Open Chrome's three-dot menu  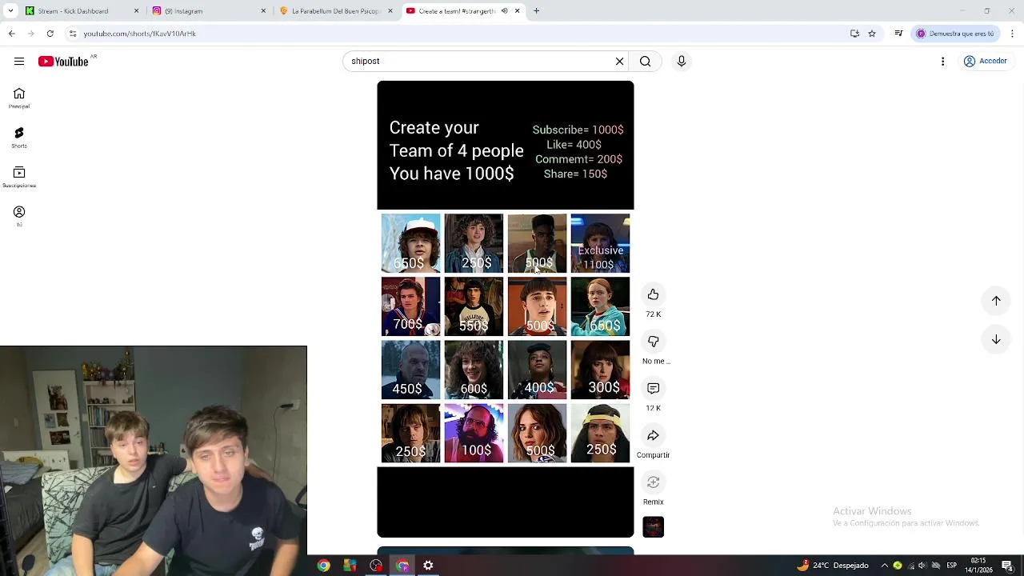coord(1012,34)
